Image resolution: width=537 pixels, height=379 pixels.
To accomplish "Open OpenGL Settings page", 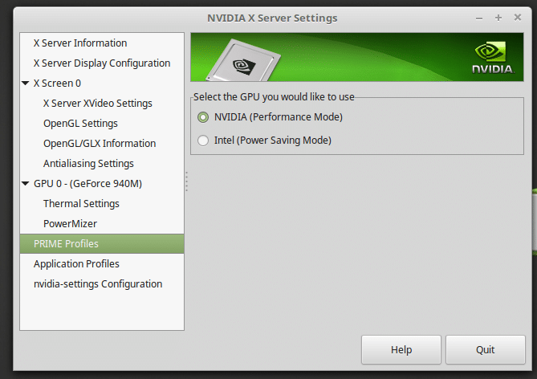I will 80,124.
